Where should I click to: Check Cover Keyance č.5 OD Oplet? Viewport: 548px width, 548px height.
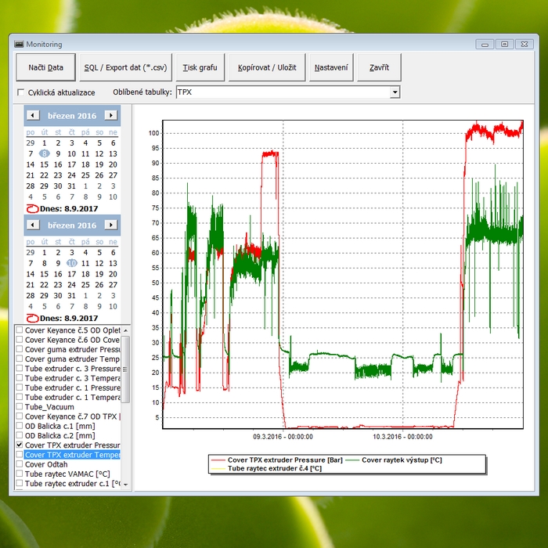click(20, 330)
